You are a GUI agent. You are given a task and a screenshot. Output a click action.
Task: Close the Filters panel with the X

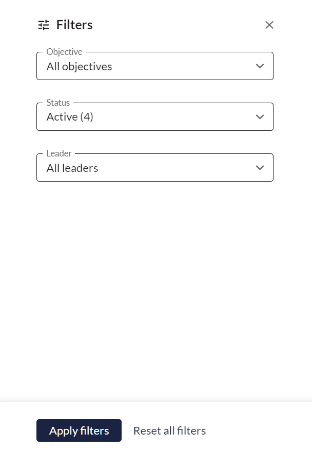(x=269, y=25)
